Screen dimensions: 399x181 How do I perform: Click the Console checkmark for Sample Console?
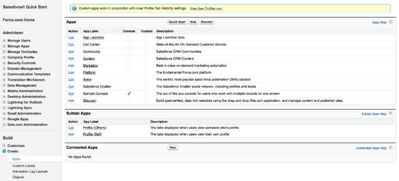point(129,94)
